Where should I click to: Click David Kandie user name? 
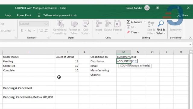(x=134, y=8)
